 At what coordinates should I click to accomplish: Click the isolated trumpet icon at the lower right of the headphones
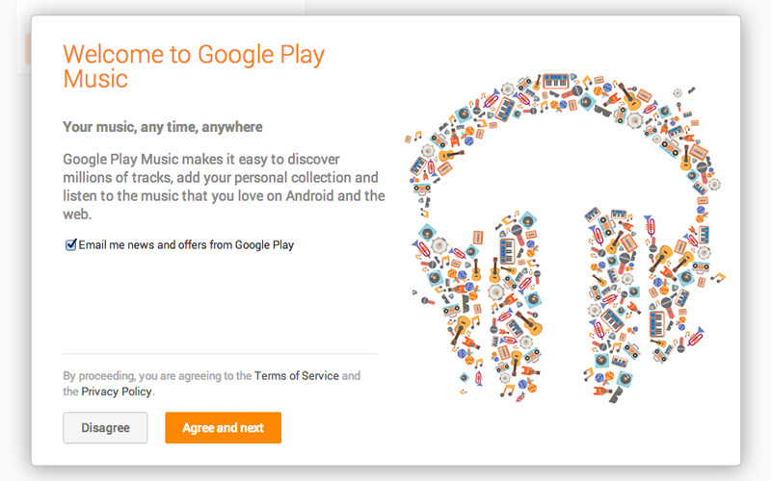pos(696,336)
